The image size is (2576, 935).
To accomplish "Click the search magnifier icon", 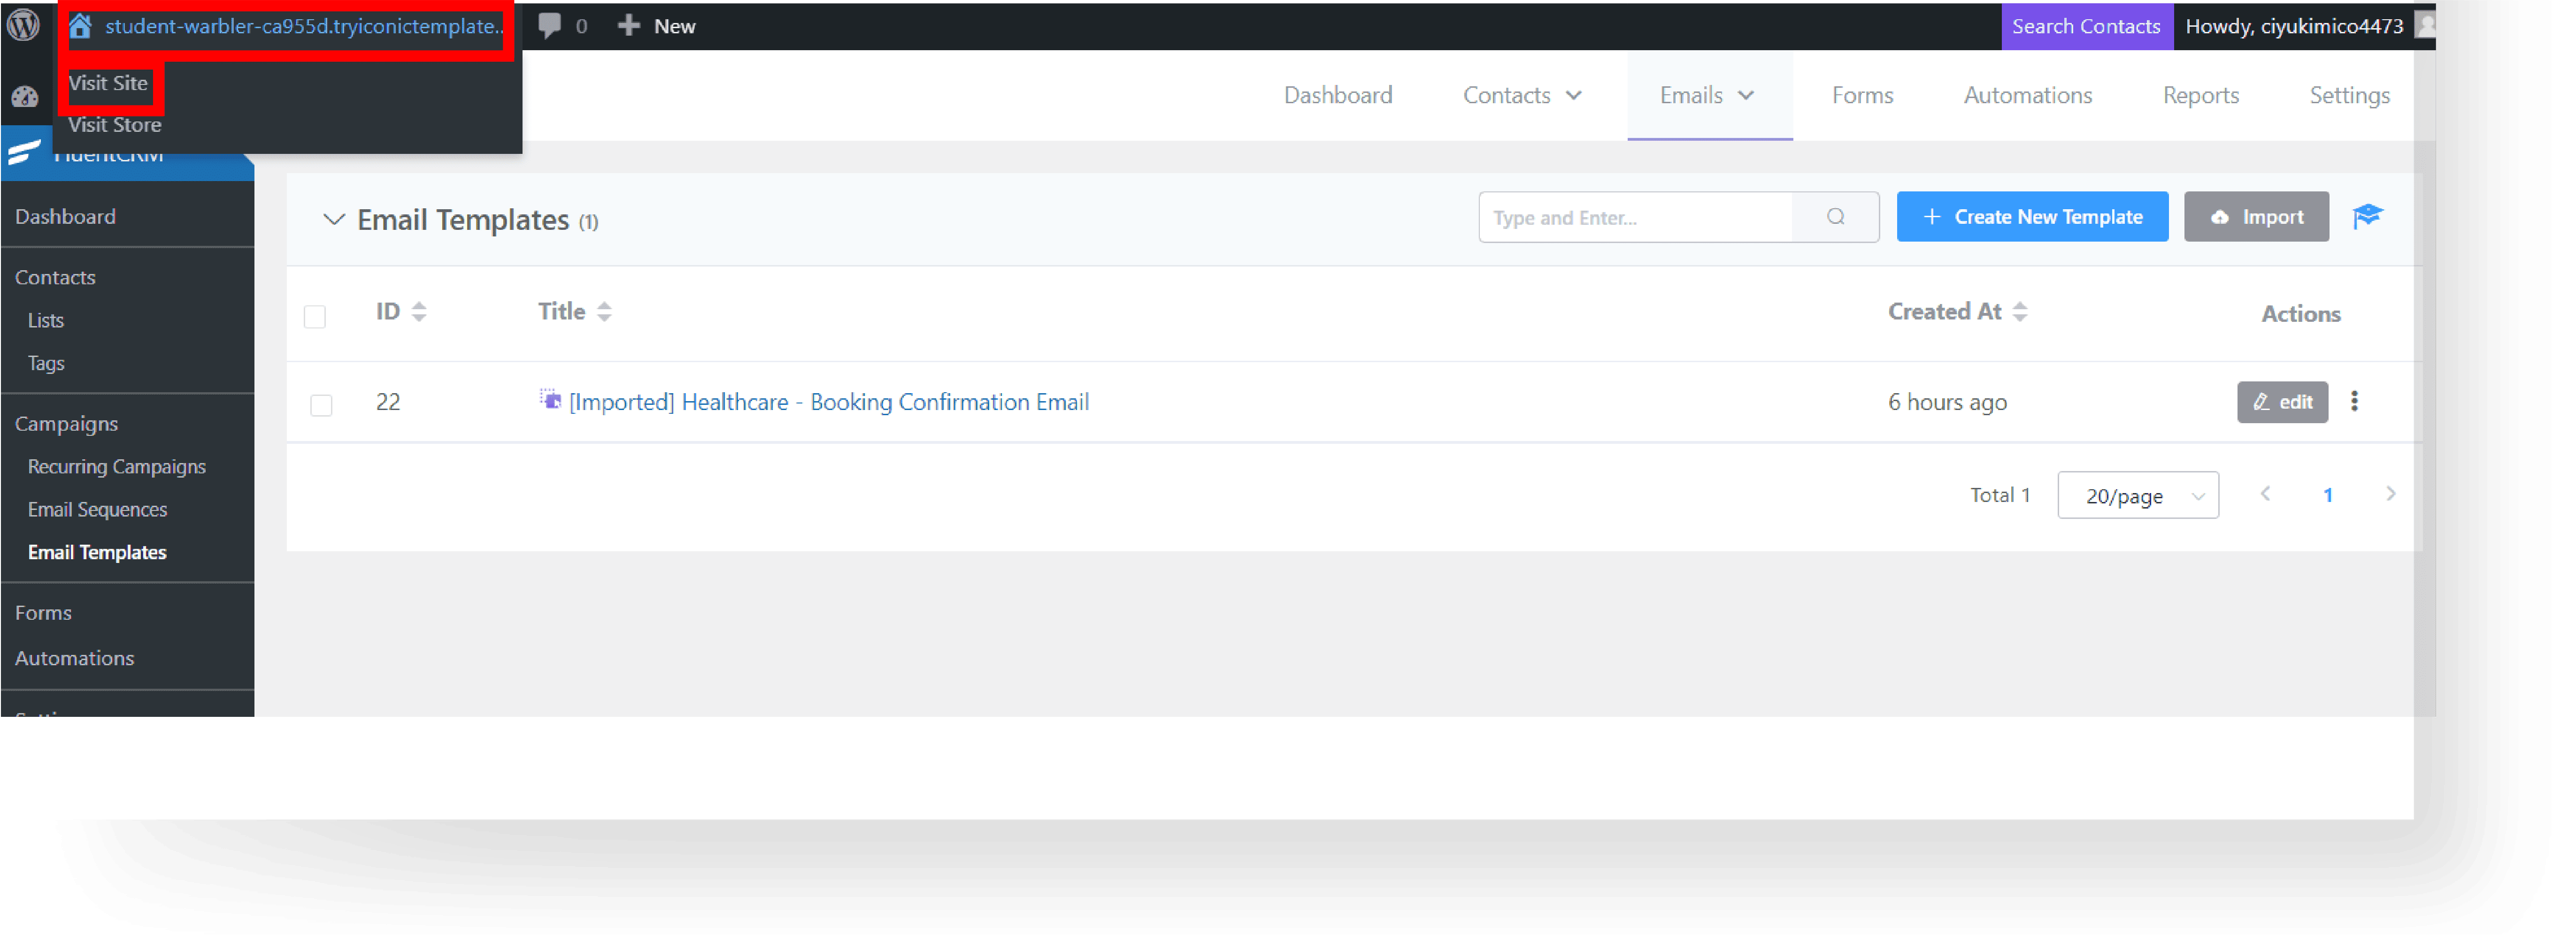I will pos(1835,217).
